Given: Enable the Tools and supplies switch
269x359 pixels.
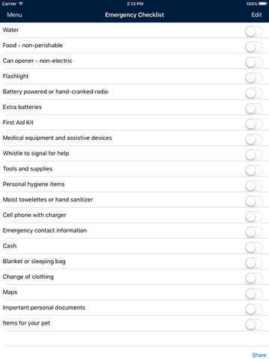Looking at the screenshot, I should pos(254,171).
